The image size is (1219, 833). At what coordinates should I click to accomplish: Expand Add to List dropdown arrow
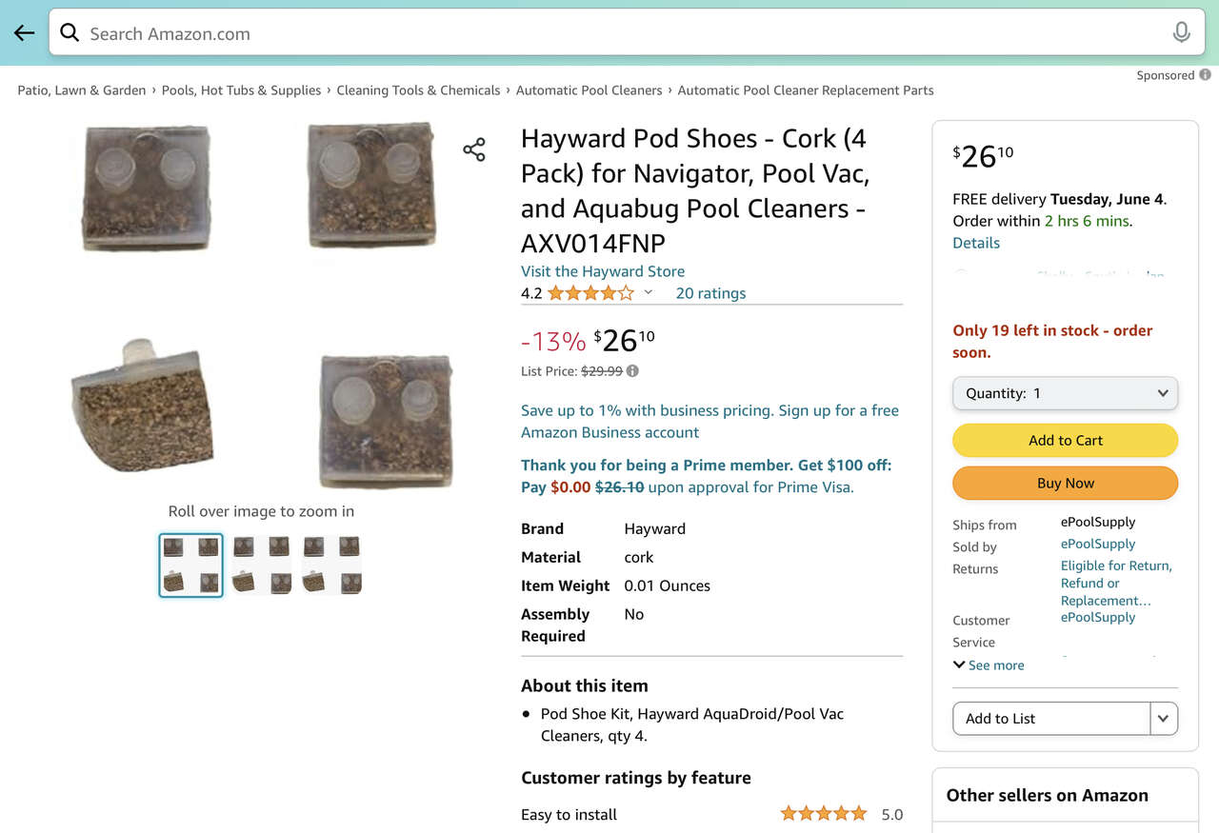(1163, 719)
